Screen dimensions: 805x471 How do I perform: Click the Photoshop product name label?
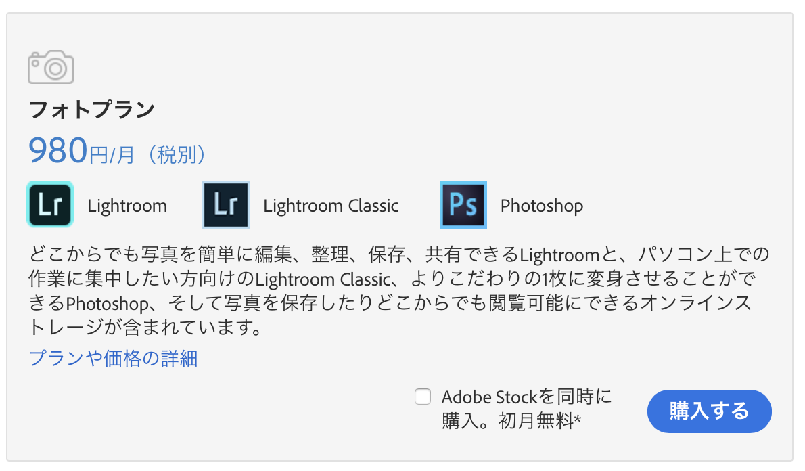[x=542, y=206]
